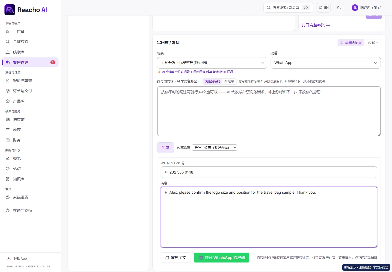This screenshot has height=272, width=392.
Task: Open 供应链 truck icon
Action: coord(8,119)
